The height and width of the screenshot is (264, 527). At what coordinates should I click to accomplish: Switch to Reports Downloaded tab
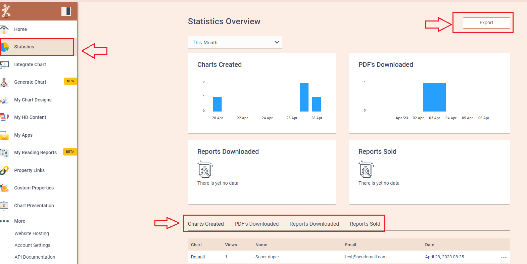click(x=314, y=224)
